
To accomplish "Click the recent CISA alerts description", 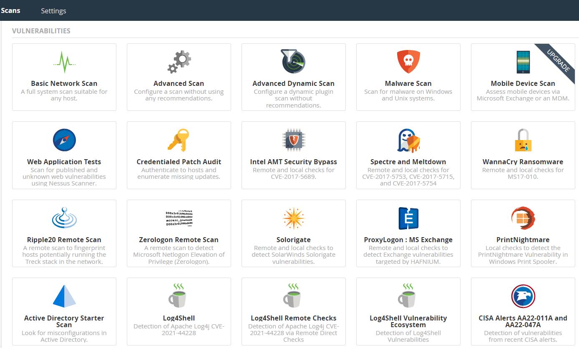I will pyautogui.click(x=523, y=336).
